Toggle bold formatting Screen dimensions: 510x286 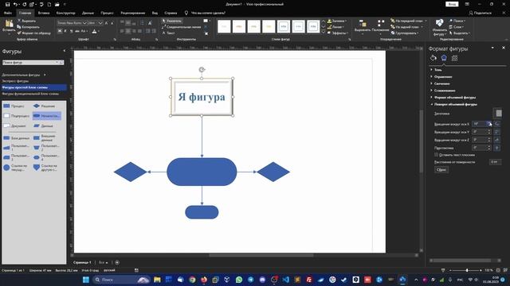click(60, 31)
